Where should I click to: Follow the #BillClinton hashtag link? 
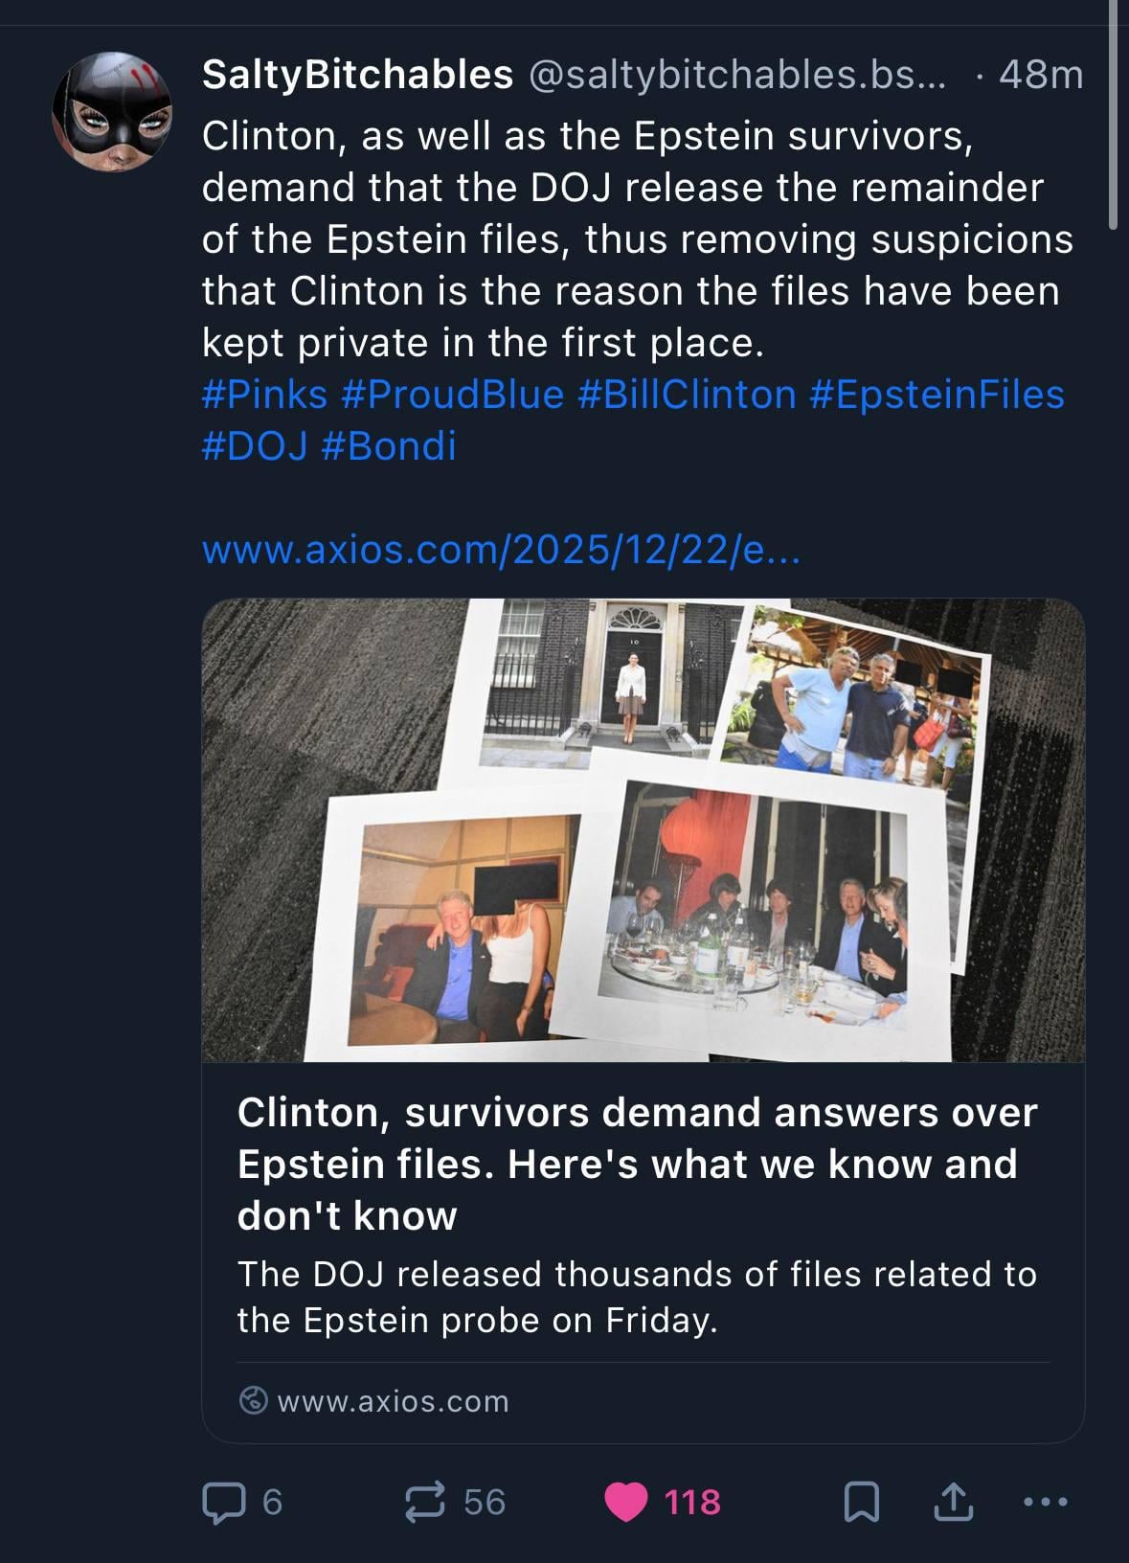click(x=688, y=395)
